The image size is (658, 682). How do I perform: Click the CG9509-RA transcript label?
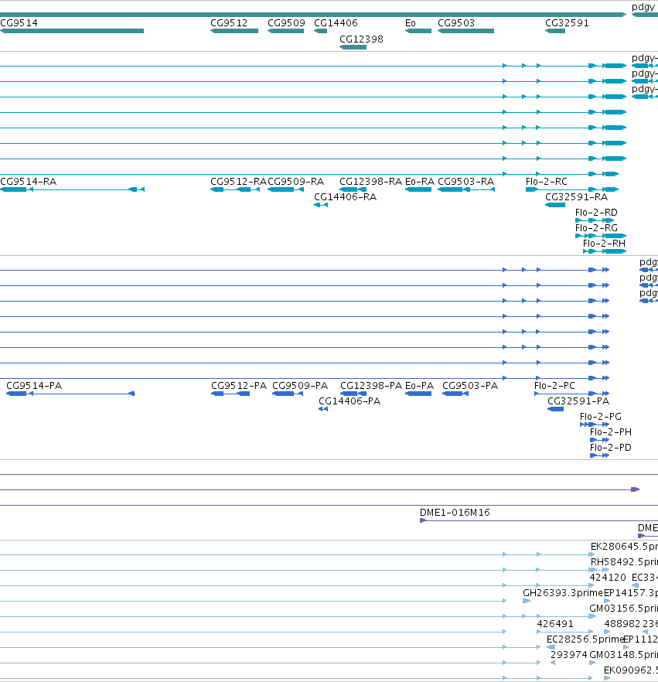click(x=295, y=182)
